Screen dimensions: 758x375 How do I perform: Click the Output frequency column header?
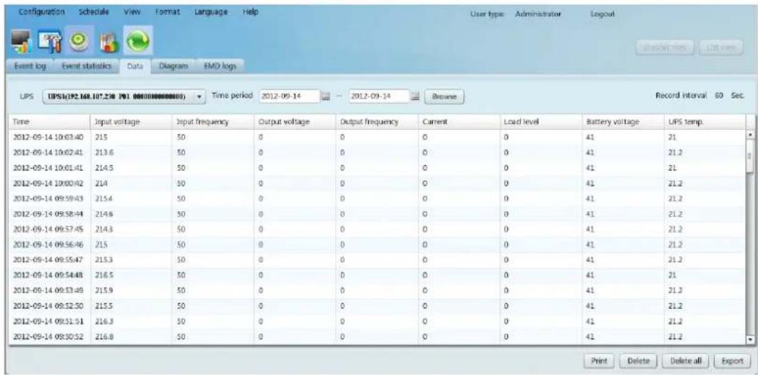[x=377, y=122]
